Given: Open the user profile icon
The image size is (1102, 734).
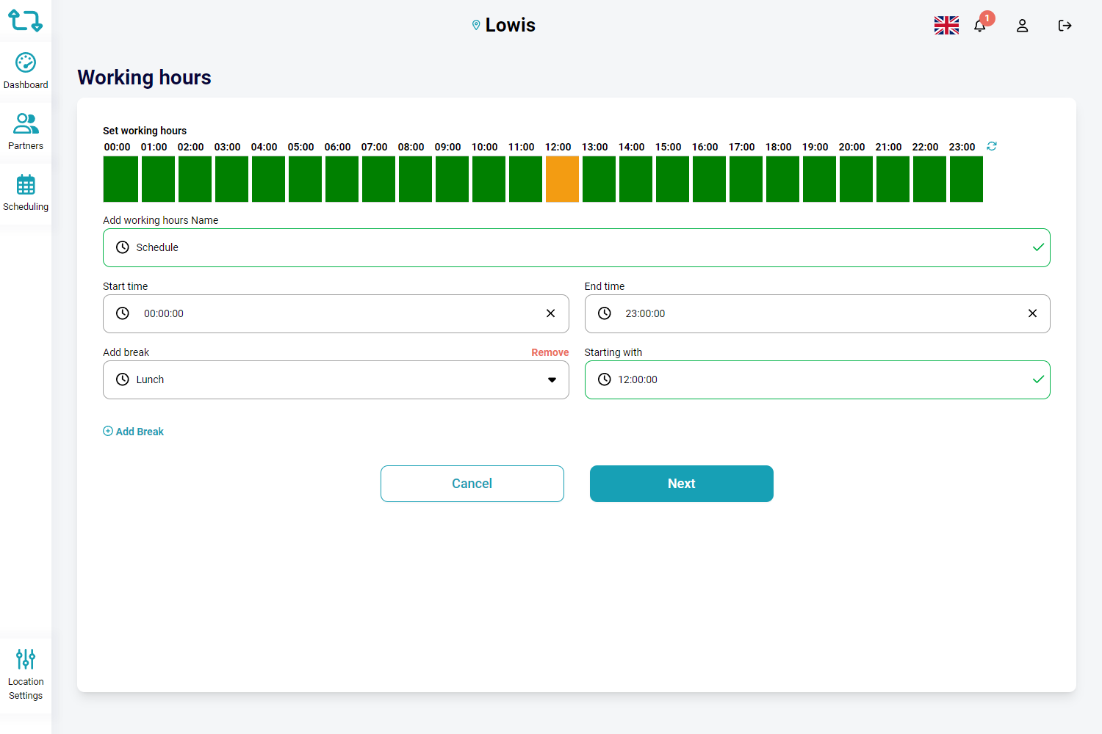Looking at the screenshot, I should (x=1022, y=26).
